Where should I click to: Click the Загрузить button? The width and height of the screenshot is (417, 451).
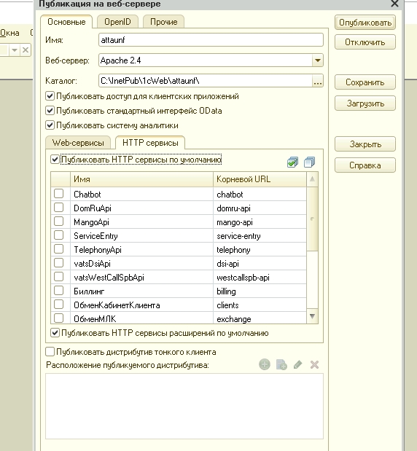pos(365,103)
